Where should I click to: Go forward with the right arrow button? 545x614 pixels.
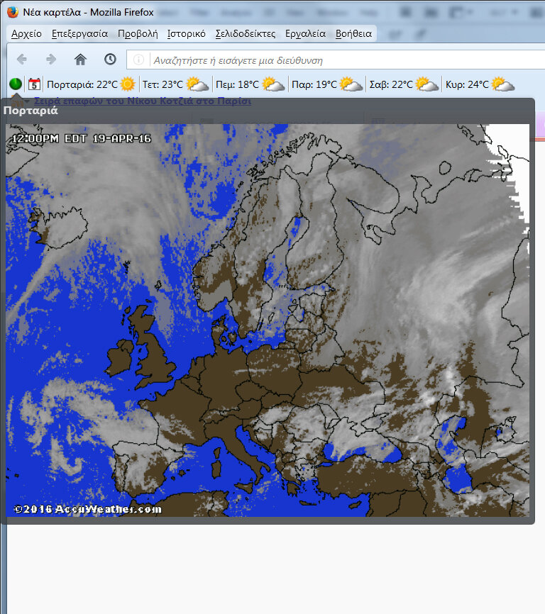pos(51,60)
